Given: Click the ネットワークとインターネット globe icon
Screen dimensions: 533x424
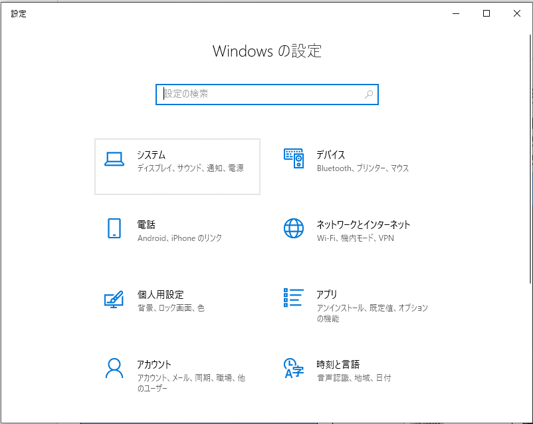Looking at the screenshot, I should pyautogui.click(x=294, y=228).
